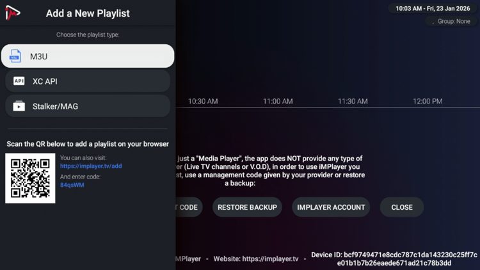This screenshot has width=480, height=270.
Task: Choose the XC API playlist option
Action: point(88,81)
